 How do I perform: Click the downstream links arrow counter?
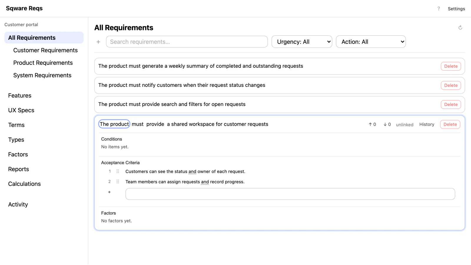coord(387,125)
